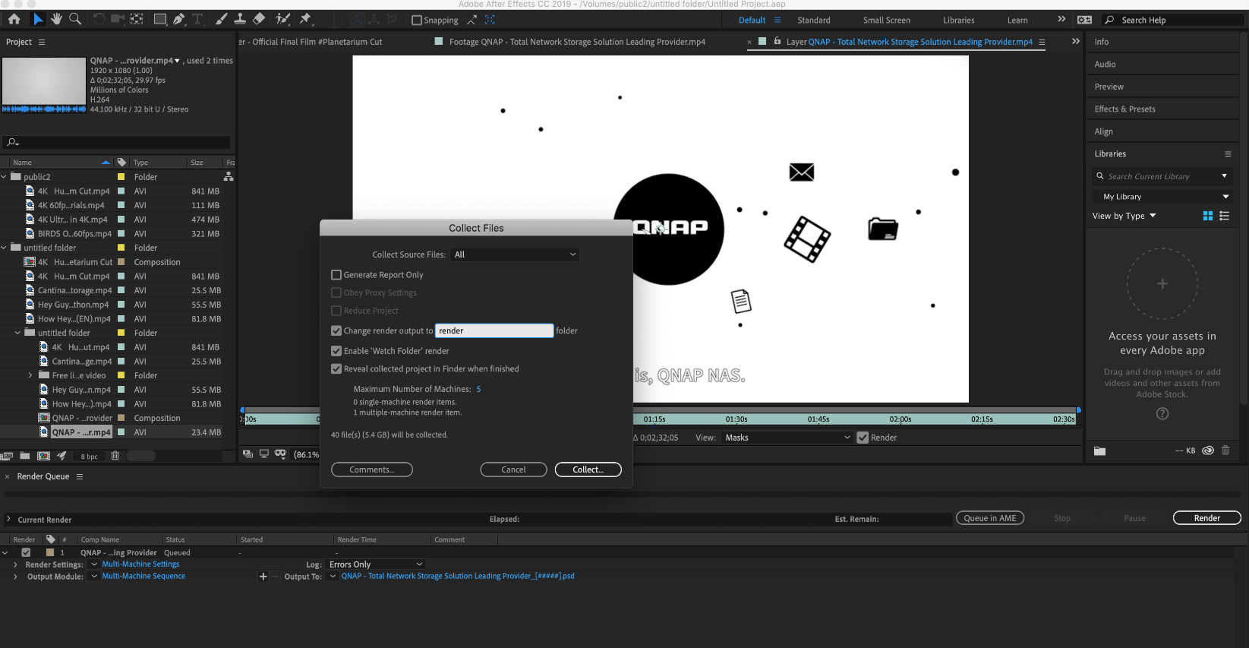The image size is (1249, 648).
Task: Open Effects & Presets panel
Action: (1124, 109)
